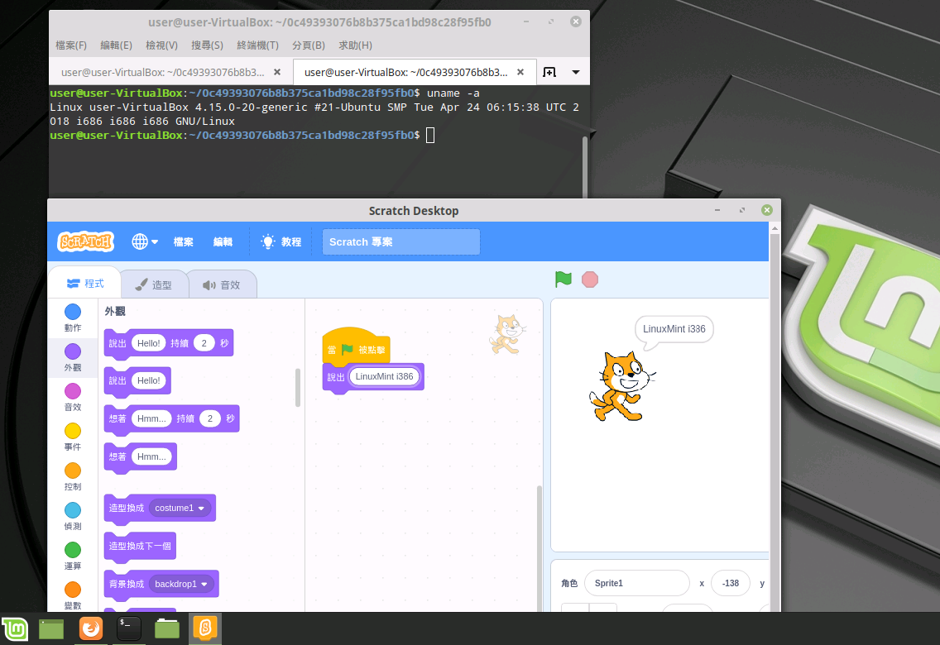Launch Firefox from the taskbar

(91, 628)
